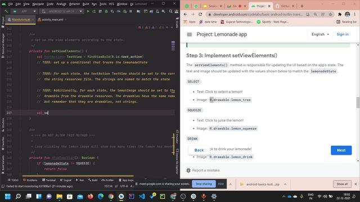Image resolution: width=360 pixels, height=202 pixels.
Task: Open a new Chrome tab
Action: point(302,6)
